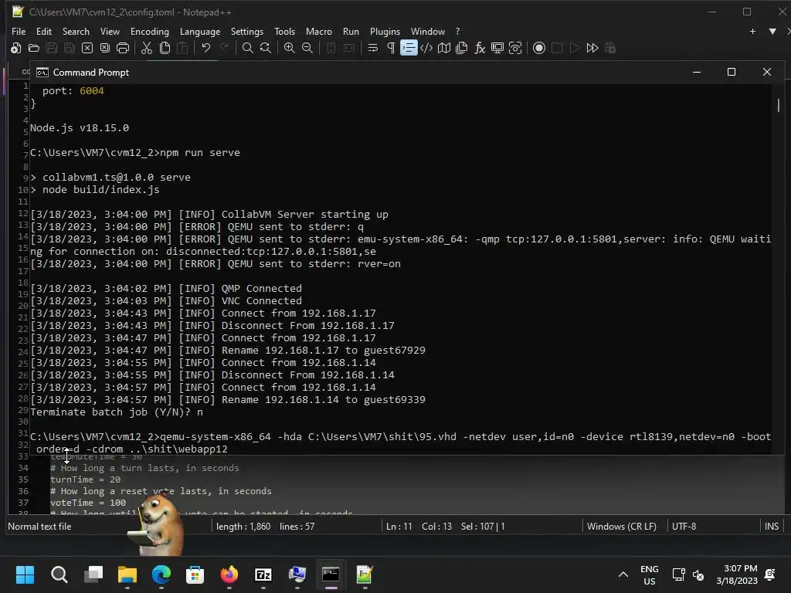Image resolution: width=791 pixels, height=593 pixels.
Task: Open the Document Map icon
Action: point(444,48)
